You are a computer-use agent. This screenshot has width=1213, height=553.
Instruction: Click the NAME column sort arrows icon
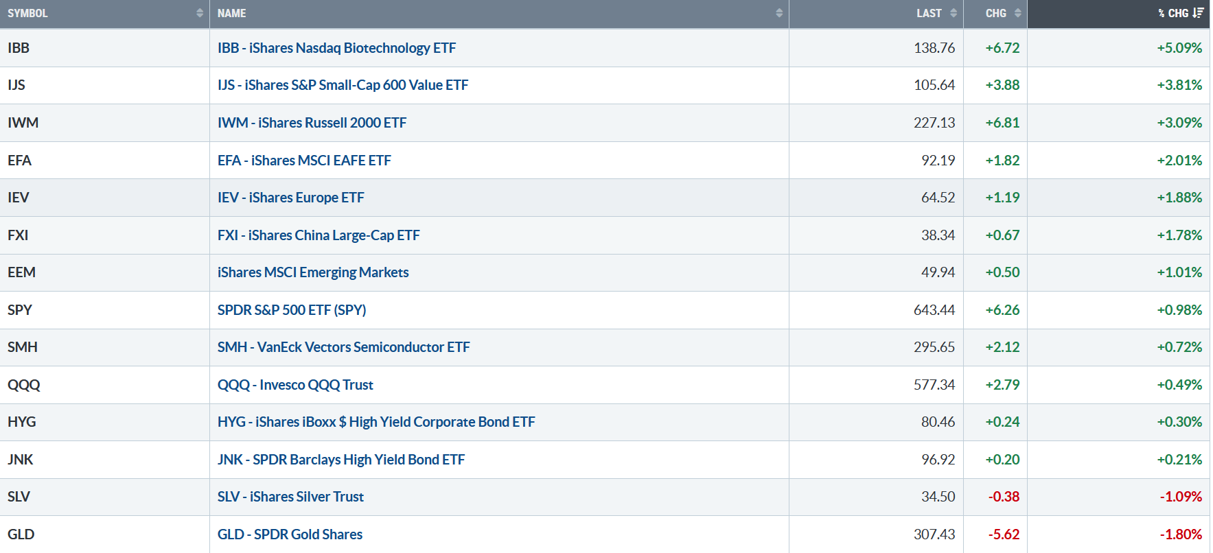(779, 13)
